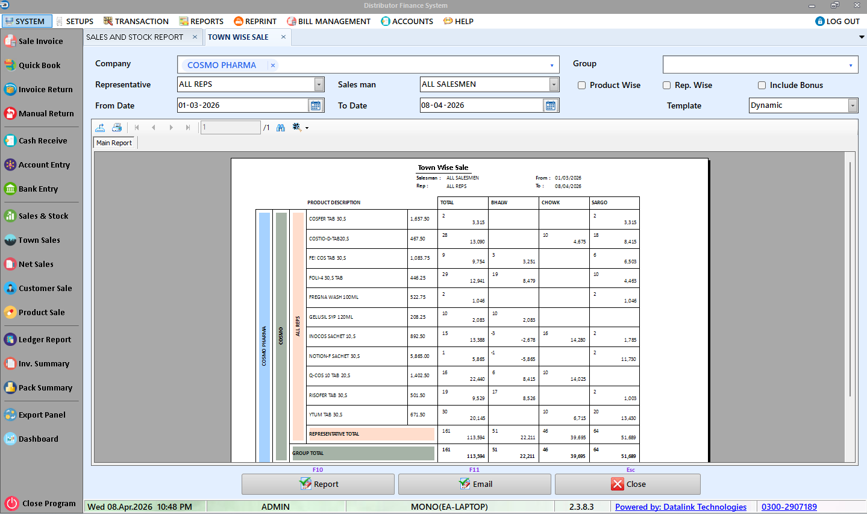Open the HELP menu
The image size is (867, 514).
coord(459,21)
